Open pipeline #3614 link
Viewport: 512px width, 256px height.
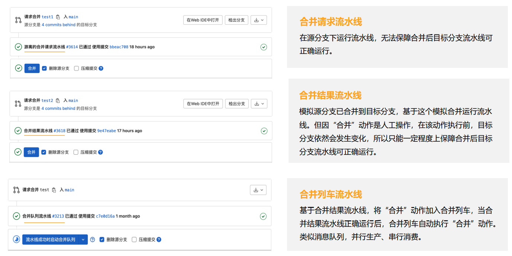pos(72,47)
